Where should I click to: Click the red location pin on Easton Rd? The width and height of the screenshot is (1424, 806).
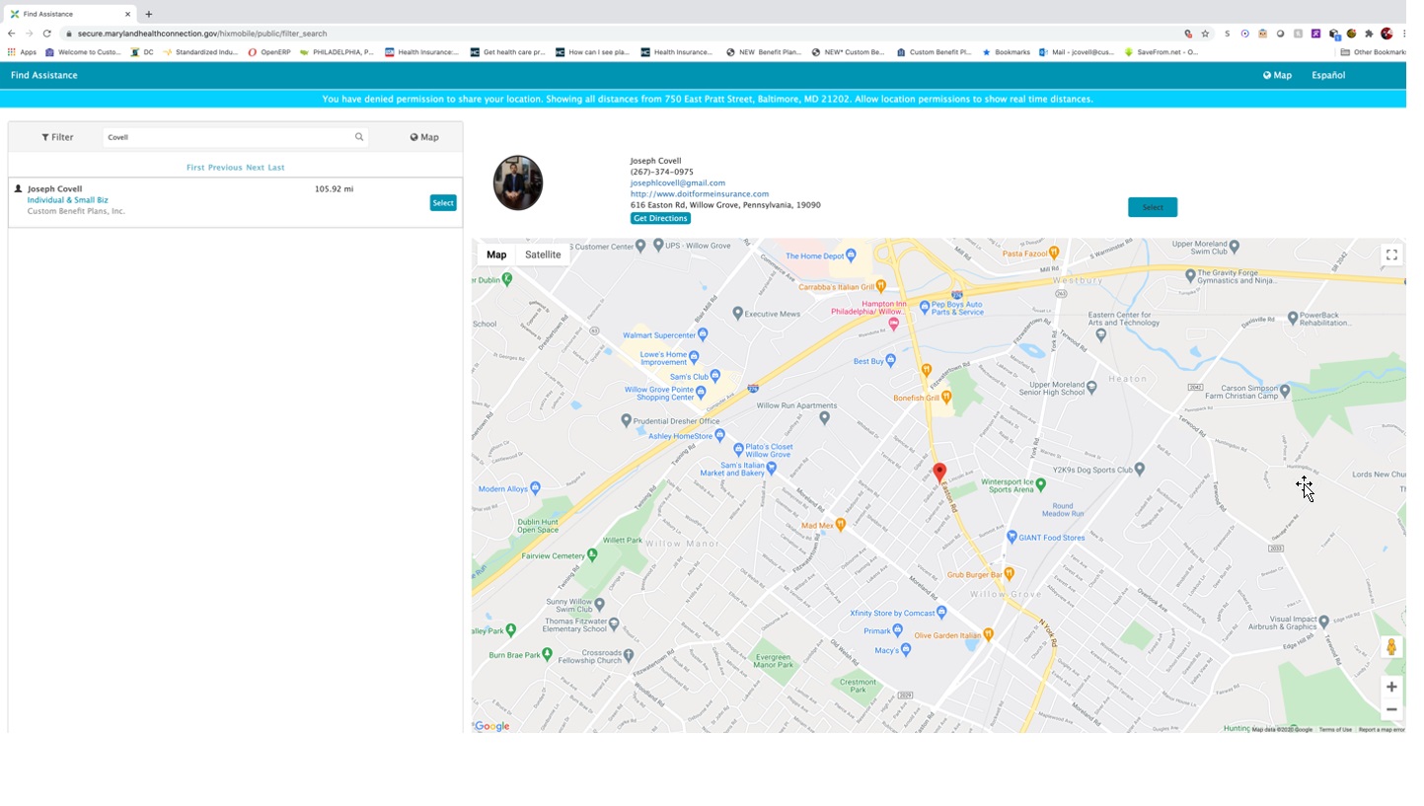[x=939, y=473]
